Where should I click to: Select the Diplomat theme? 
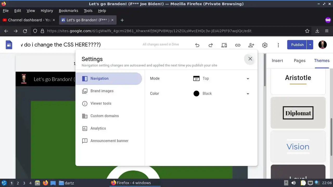pos(298,113)
